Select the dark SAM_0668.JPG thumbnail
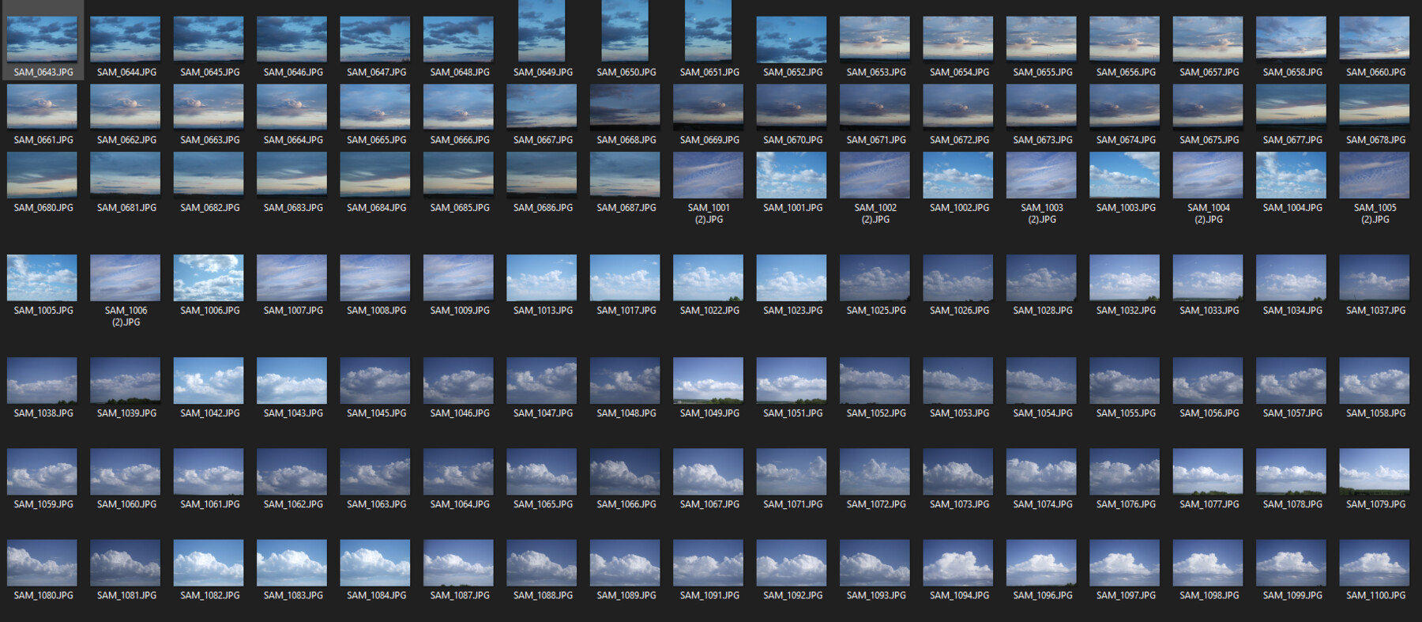1422x622 pixels. (625, 107)
